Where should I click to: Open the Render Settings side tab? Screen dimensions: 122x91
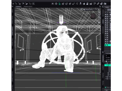point(12,53)
